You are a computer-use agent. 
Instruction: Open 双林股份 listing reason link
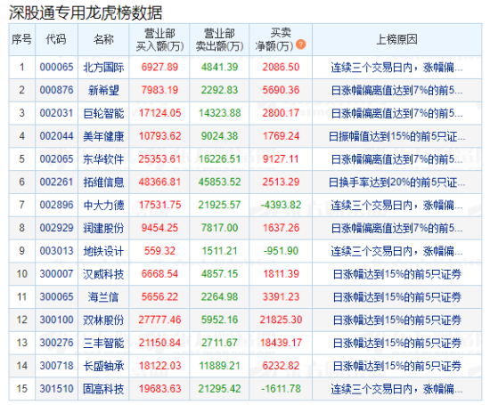pos(396,320)
